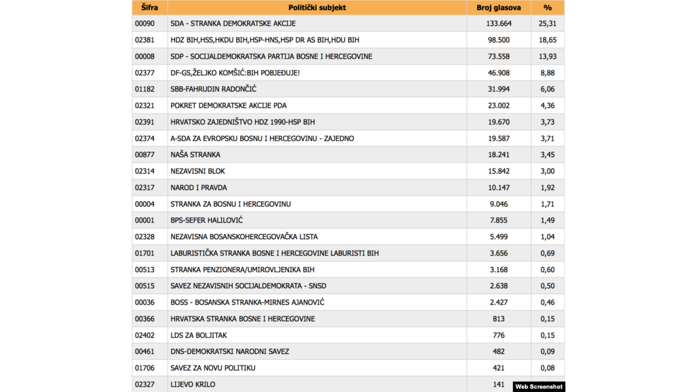The width and height of the screenshot is (697, 392).
Task: Click vote count 7.855
Action: (x=499, y=220)
